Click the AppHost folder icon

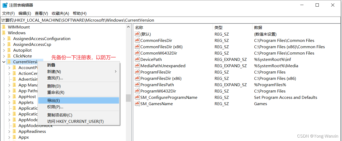tap(15, 96)
